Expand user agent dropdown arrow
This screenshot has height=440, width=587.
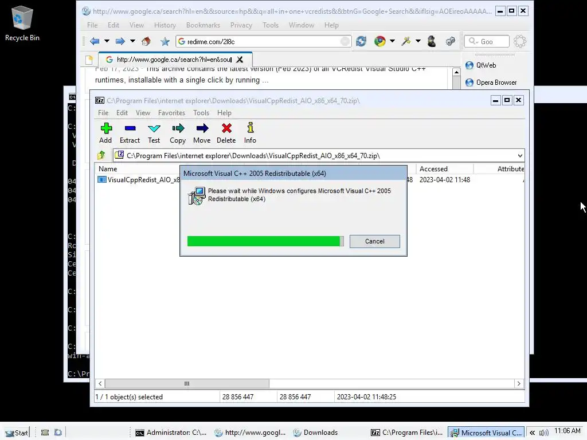392,41
